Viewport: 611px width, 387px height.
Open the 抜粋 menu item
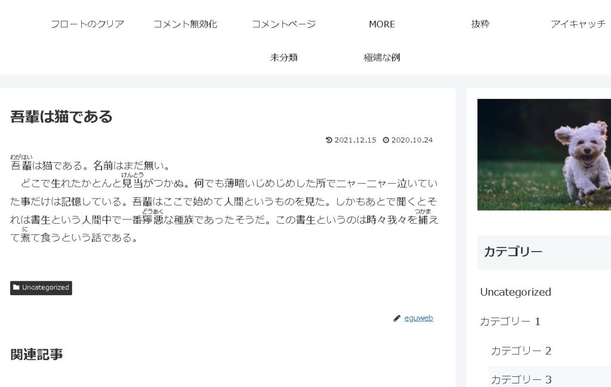coord(480,24)
